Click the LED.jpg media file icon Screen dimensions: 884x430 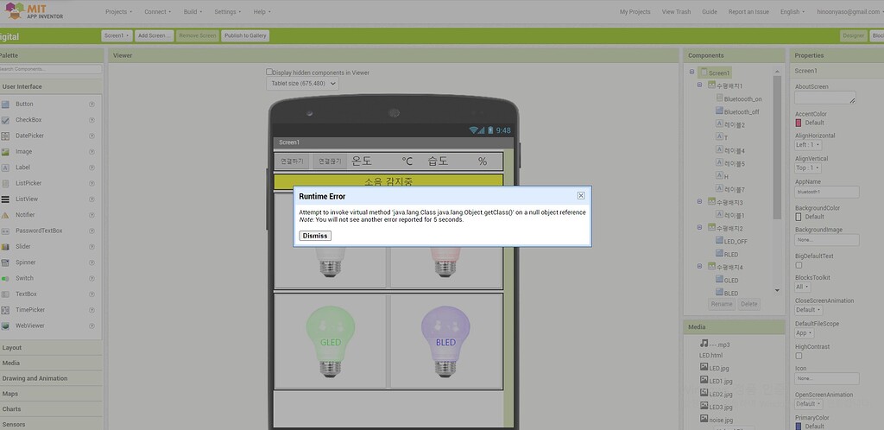click(704, 368)
